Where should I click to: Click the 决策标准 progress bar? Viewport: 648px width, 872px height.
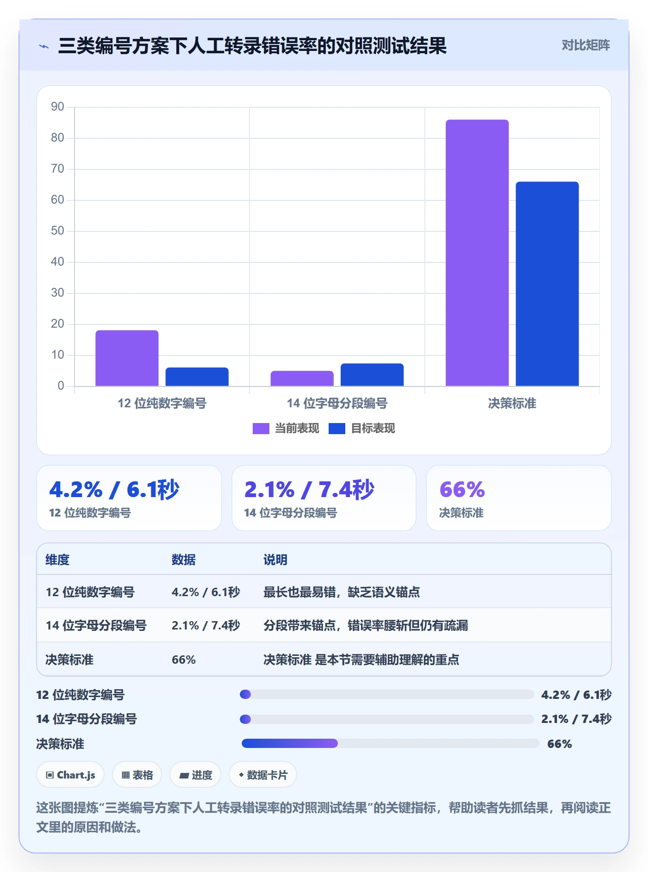tap(390, 743)
